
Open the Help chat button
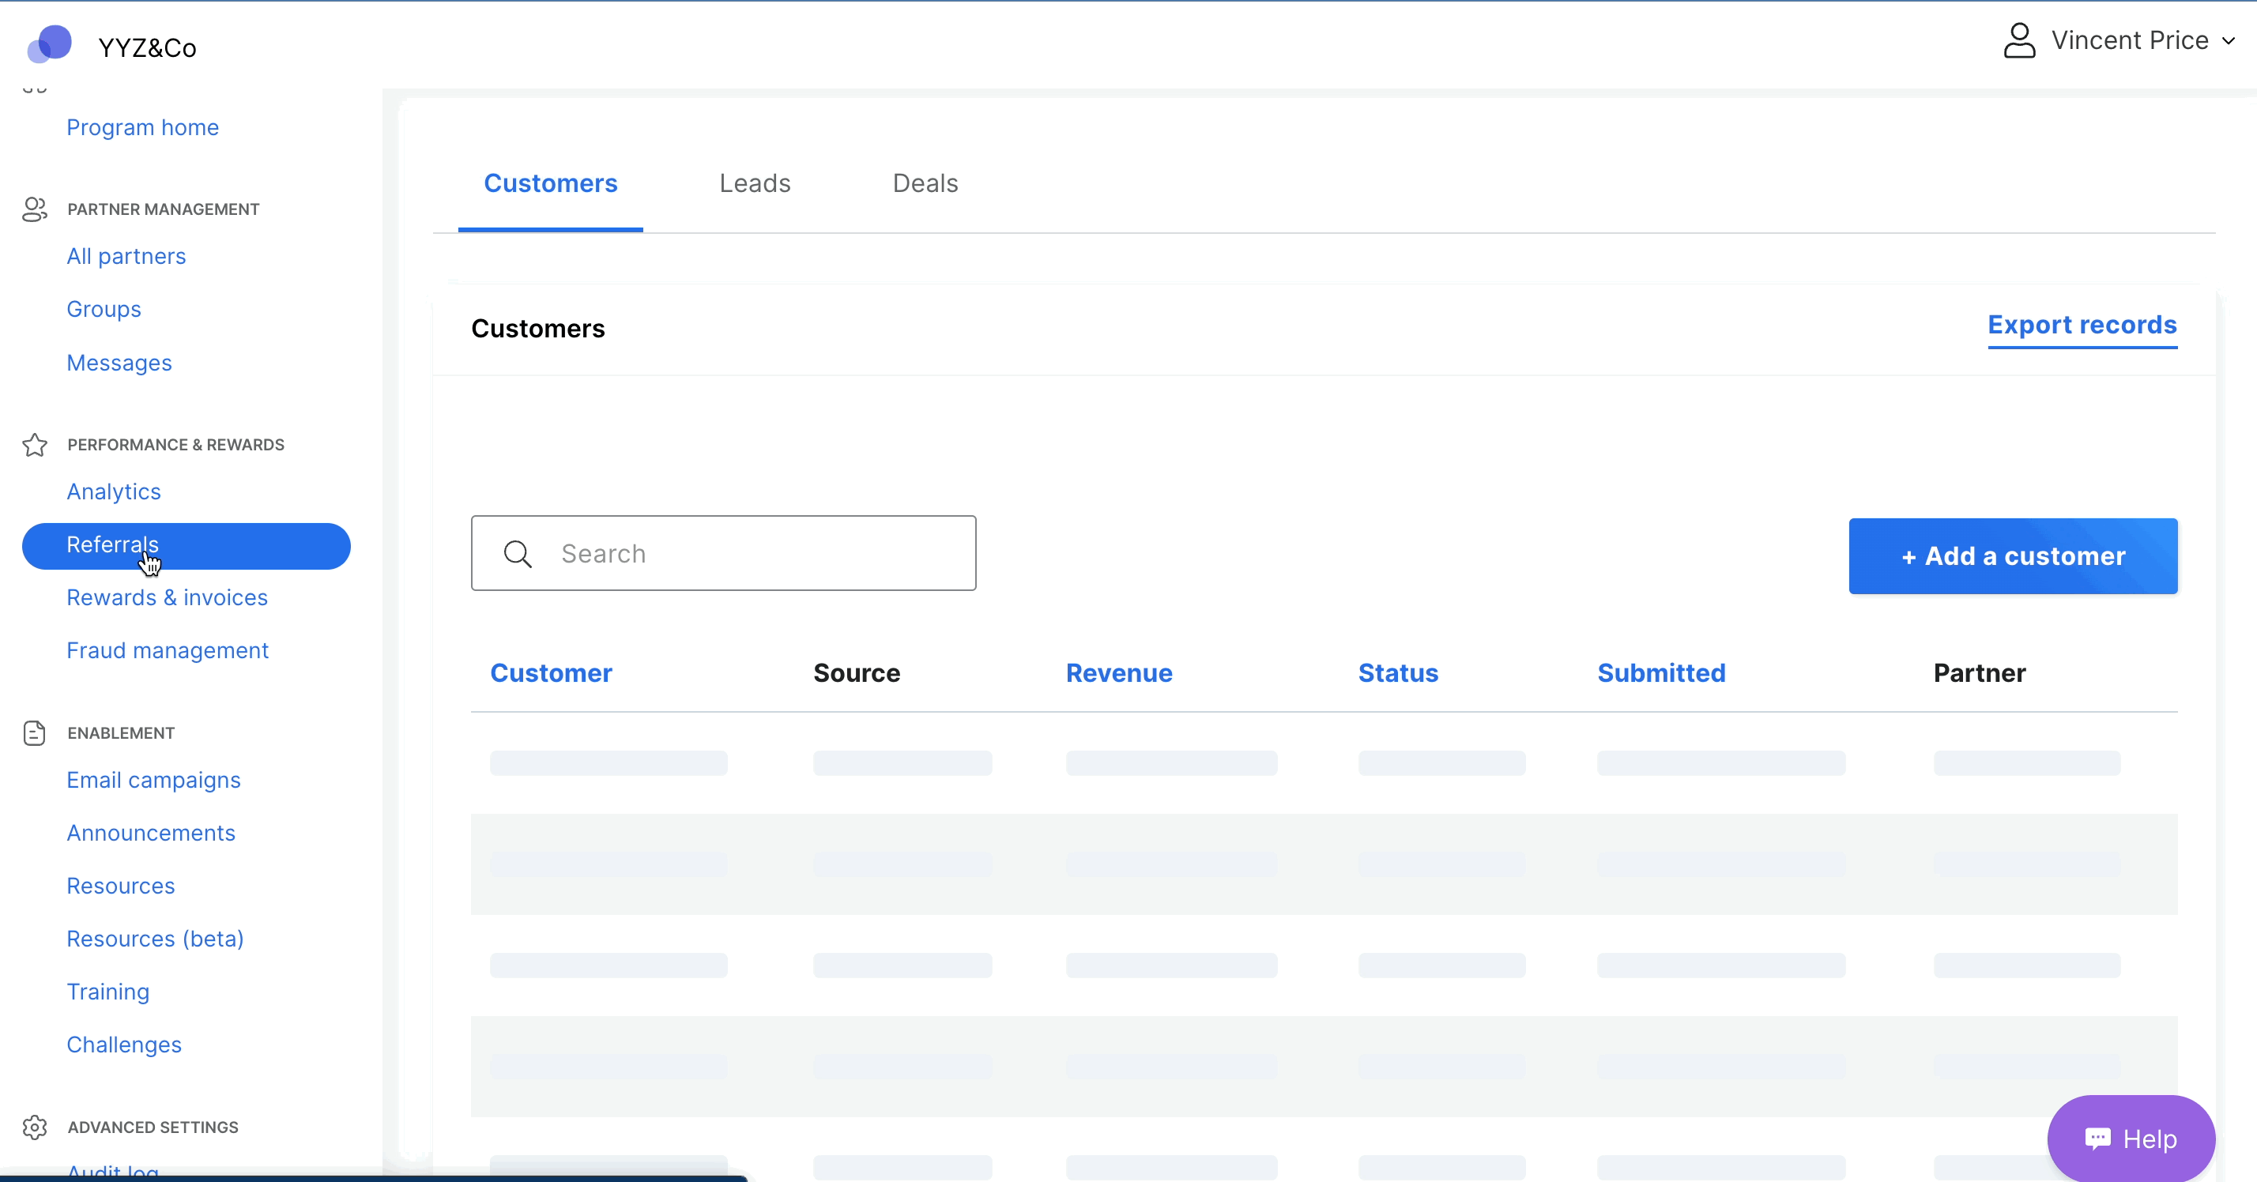pyautogui.click(x=2131, y=1139)
